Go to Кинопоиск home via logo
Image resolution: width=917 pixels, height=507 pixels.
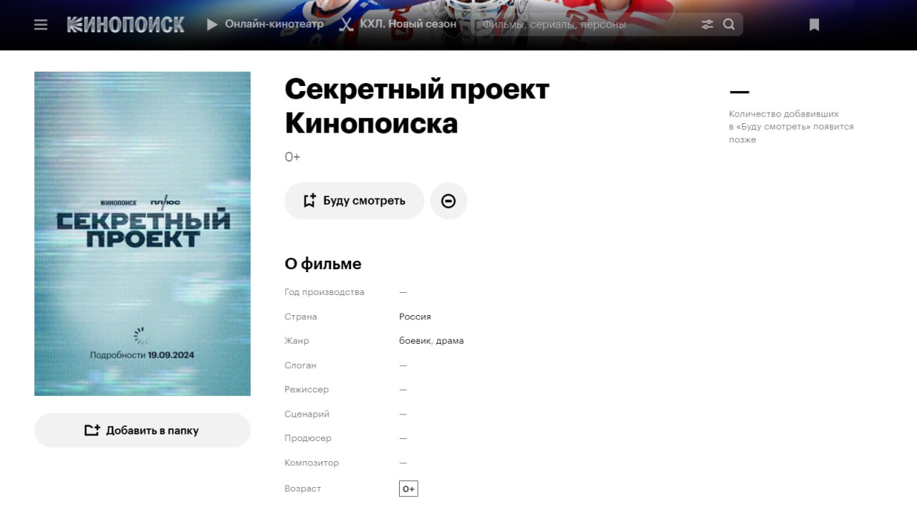coord(125,24)
